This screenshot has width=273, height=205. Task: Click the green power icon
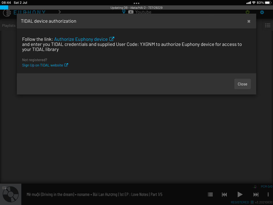(x=247, y=12)
